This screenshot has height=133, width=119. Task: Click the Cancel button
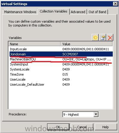(x=82, y=127)
